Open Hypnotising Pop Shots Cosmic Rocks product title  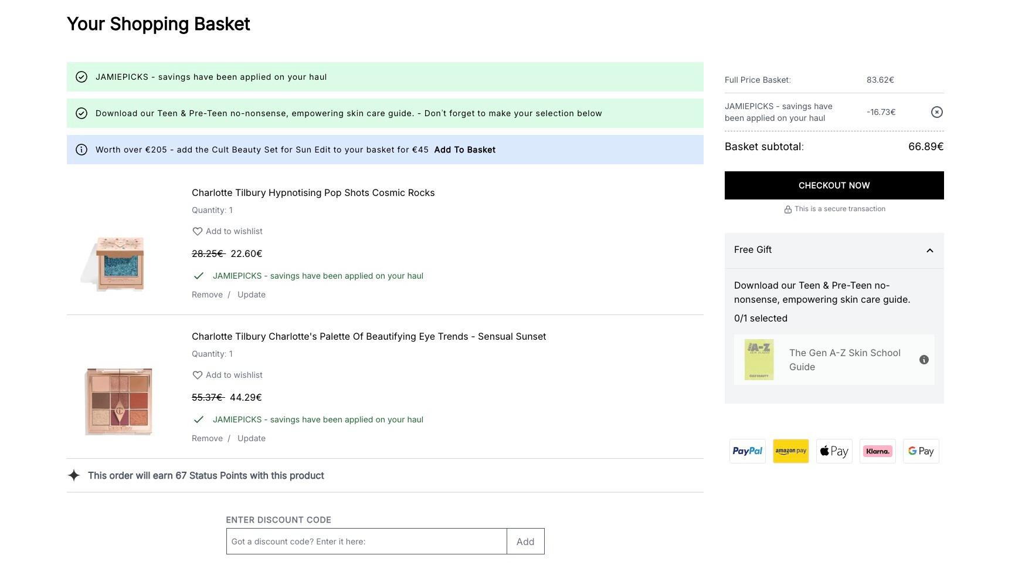tap(313, 192)
